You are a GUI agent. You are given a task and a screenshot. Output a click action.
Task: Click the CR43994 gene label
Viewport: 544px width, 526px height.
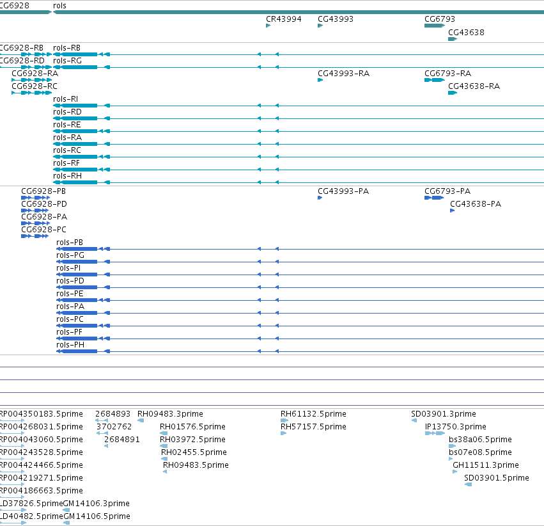pos(283,19)
